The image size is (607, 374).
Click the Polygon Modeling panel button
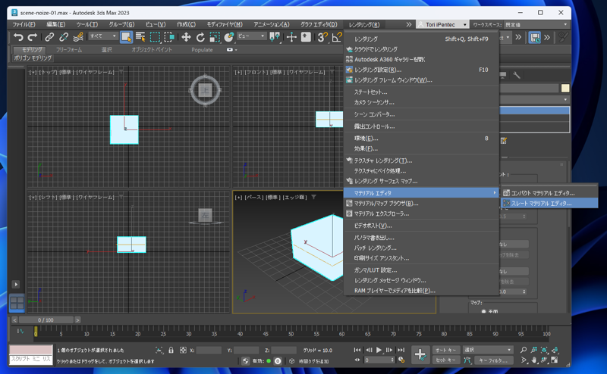pos(33,58)
